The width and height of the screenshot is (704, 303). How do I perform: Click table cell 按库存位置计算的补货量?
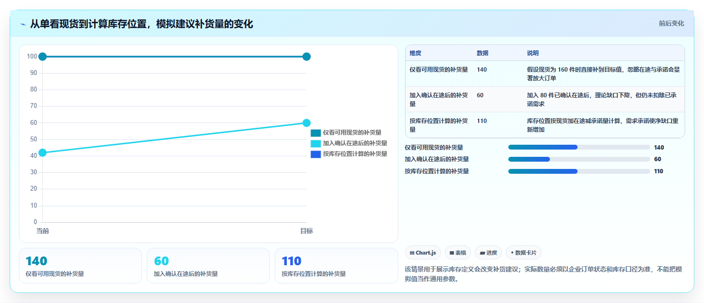click(439, 125)
